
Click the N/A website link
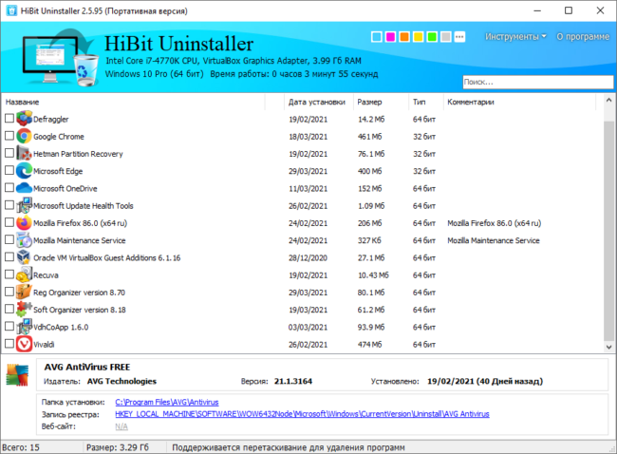click(122, 426)
